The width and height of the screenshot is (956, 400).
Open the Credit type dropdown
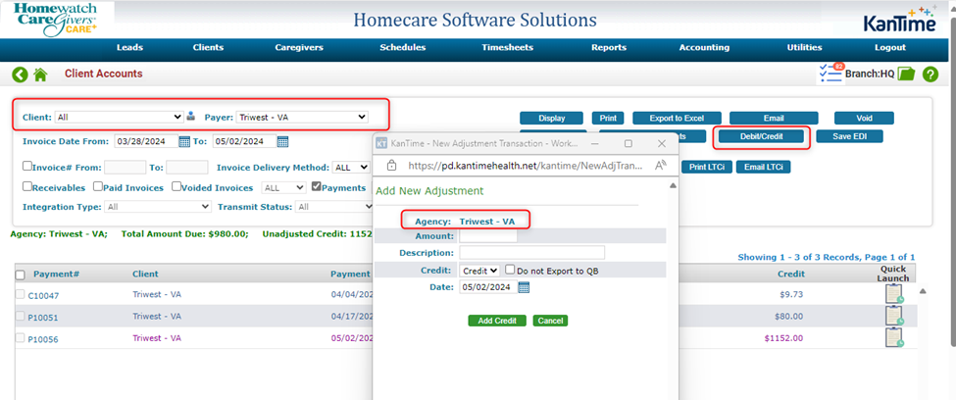[480, 271]
